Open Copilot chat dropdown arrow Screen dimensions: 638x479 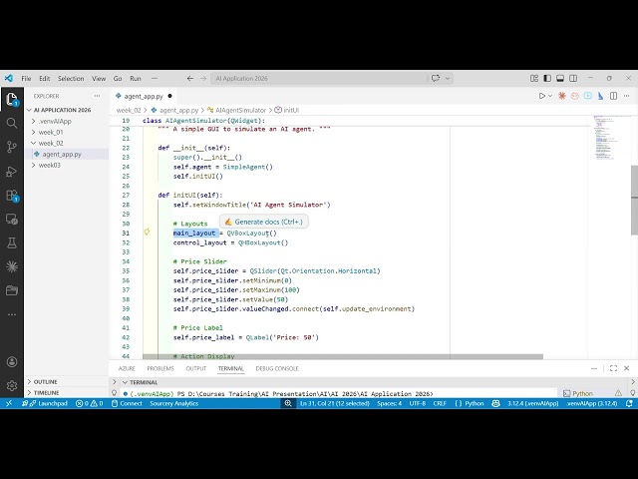[x=448, y=78]
